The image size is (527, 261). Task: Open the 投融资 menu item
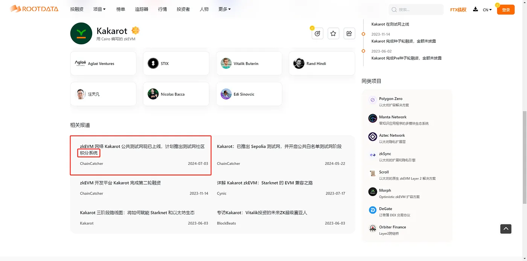(77, 9)
